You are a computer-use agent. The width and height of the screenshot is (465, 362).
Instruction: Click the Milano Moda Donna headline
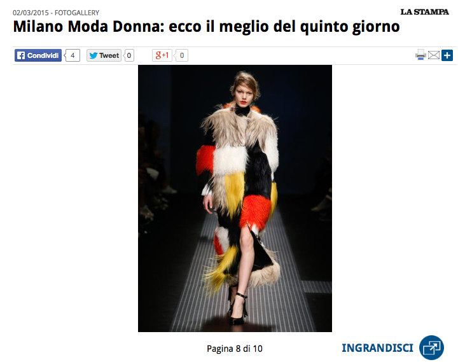[206, 27]
